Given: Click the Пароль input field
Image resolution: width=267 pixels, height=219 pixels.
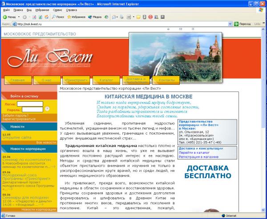Looking at the screenshot, I should (32, 109).
